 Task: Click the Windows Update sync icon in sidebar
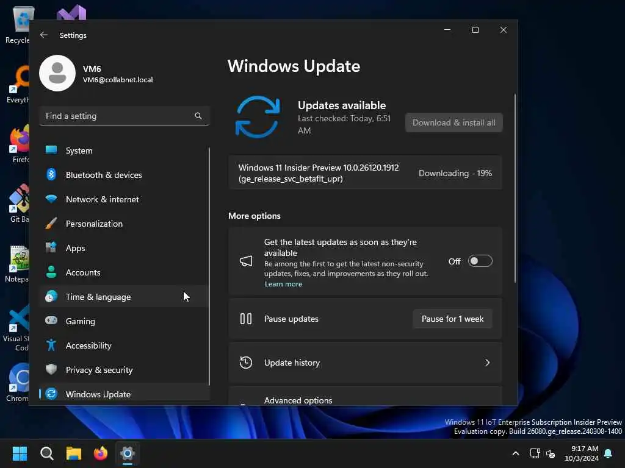click(51, 394)
